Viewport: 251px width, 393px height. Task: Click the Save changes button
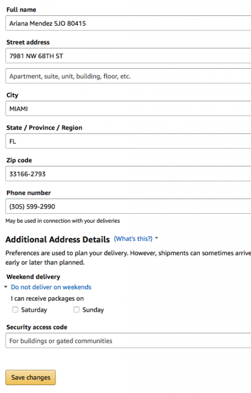point(30,377)
